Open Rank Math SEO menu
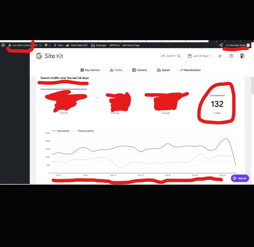The height and width of the screenshot is (247, 254). (77, 45)
